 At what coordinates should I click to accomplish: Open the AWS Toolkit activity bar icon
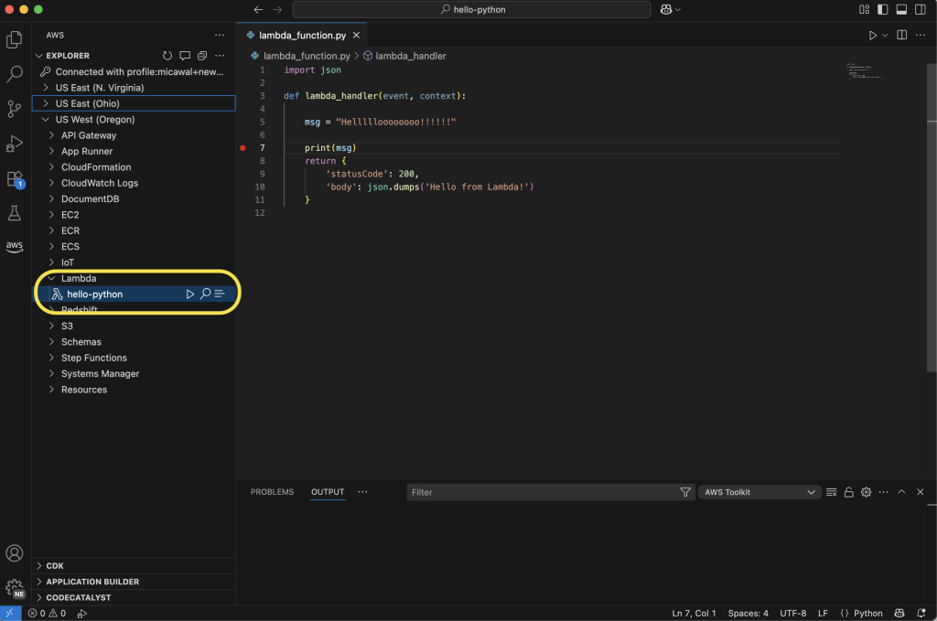(14, 247)
